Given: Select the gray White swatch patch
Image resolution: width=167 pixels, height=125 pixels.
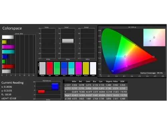Looking at the screenshot, I should (x=42, y=68).
